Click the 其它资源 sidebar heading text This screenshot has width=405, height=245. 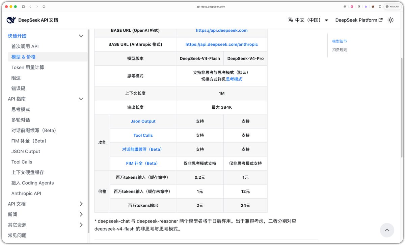[x=17, y=225]
